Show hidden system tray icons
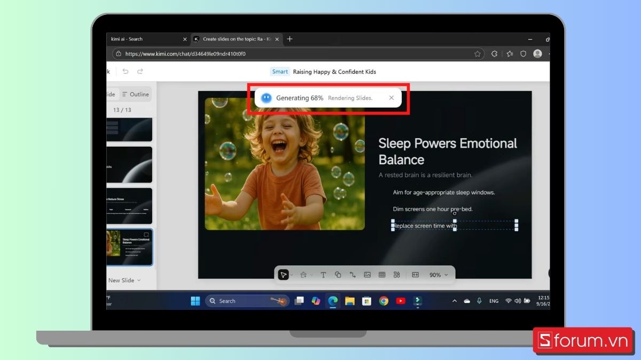This screenshot has height=360, width=641. pos(455,301)
